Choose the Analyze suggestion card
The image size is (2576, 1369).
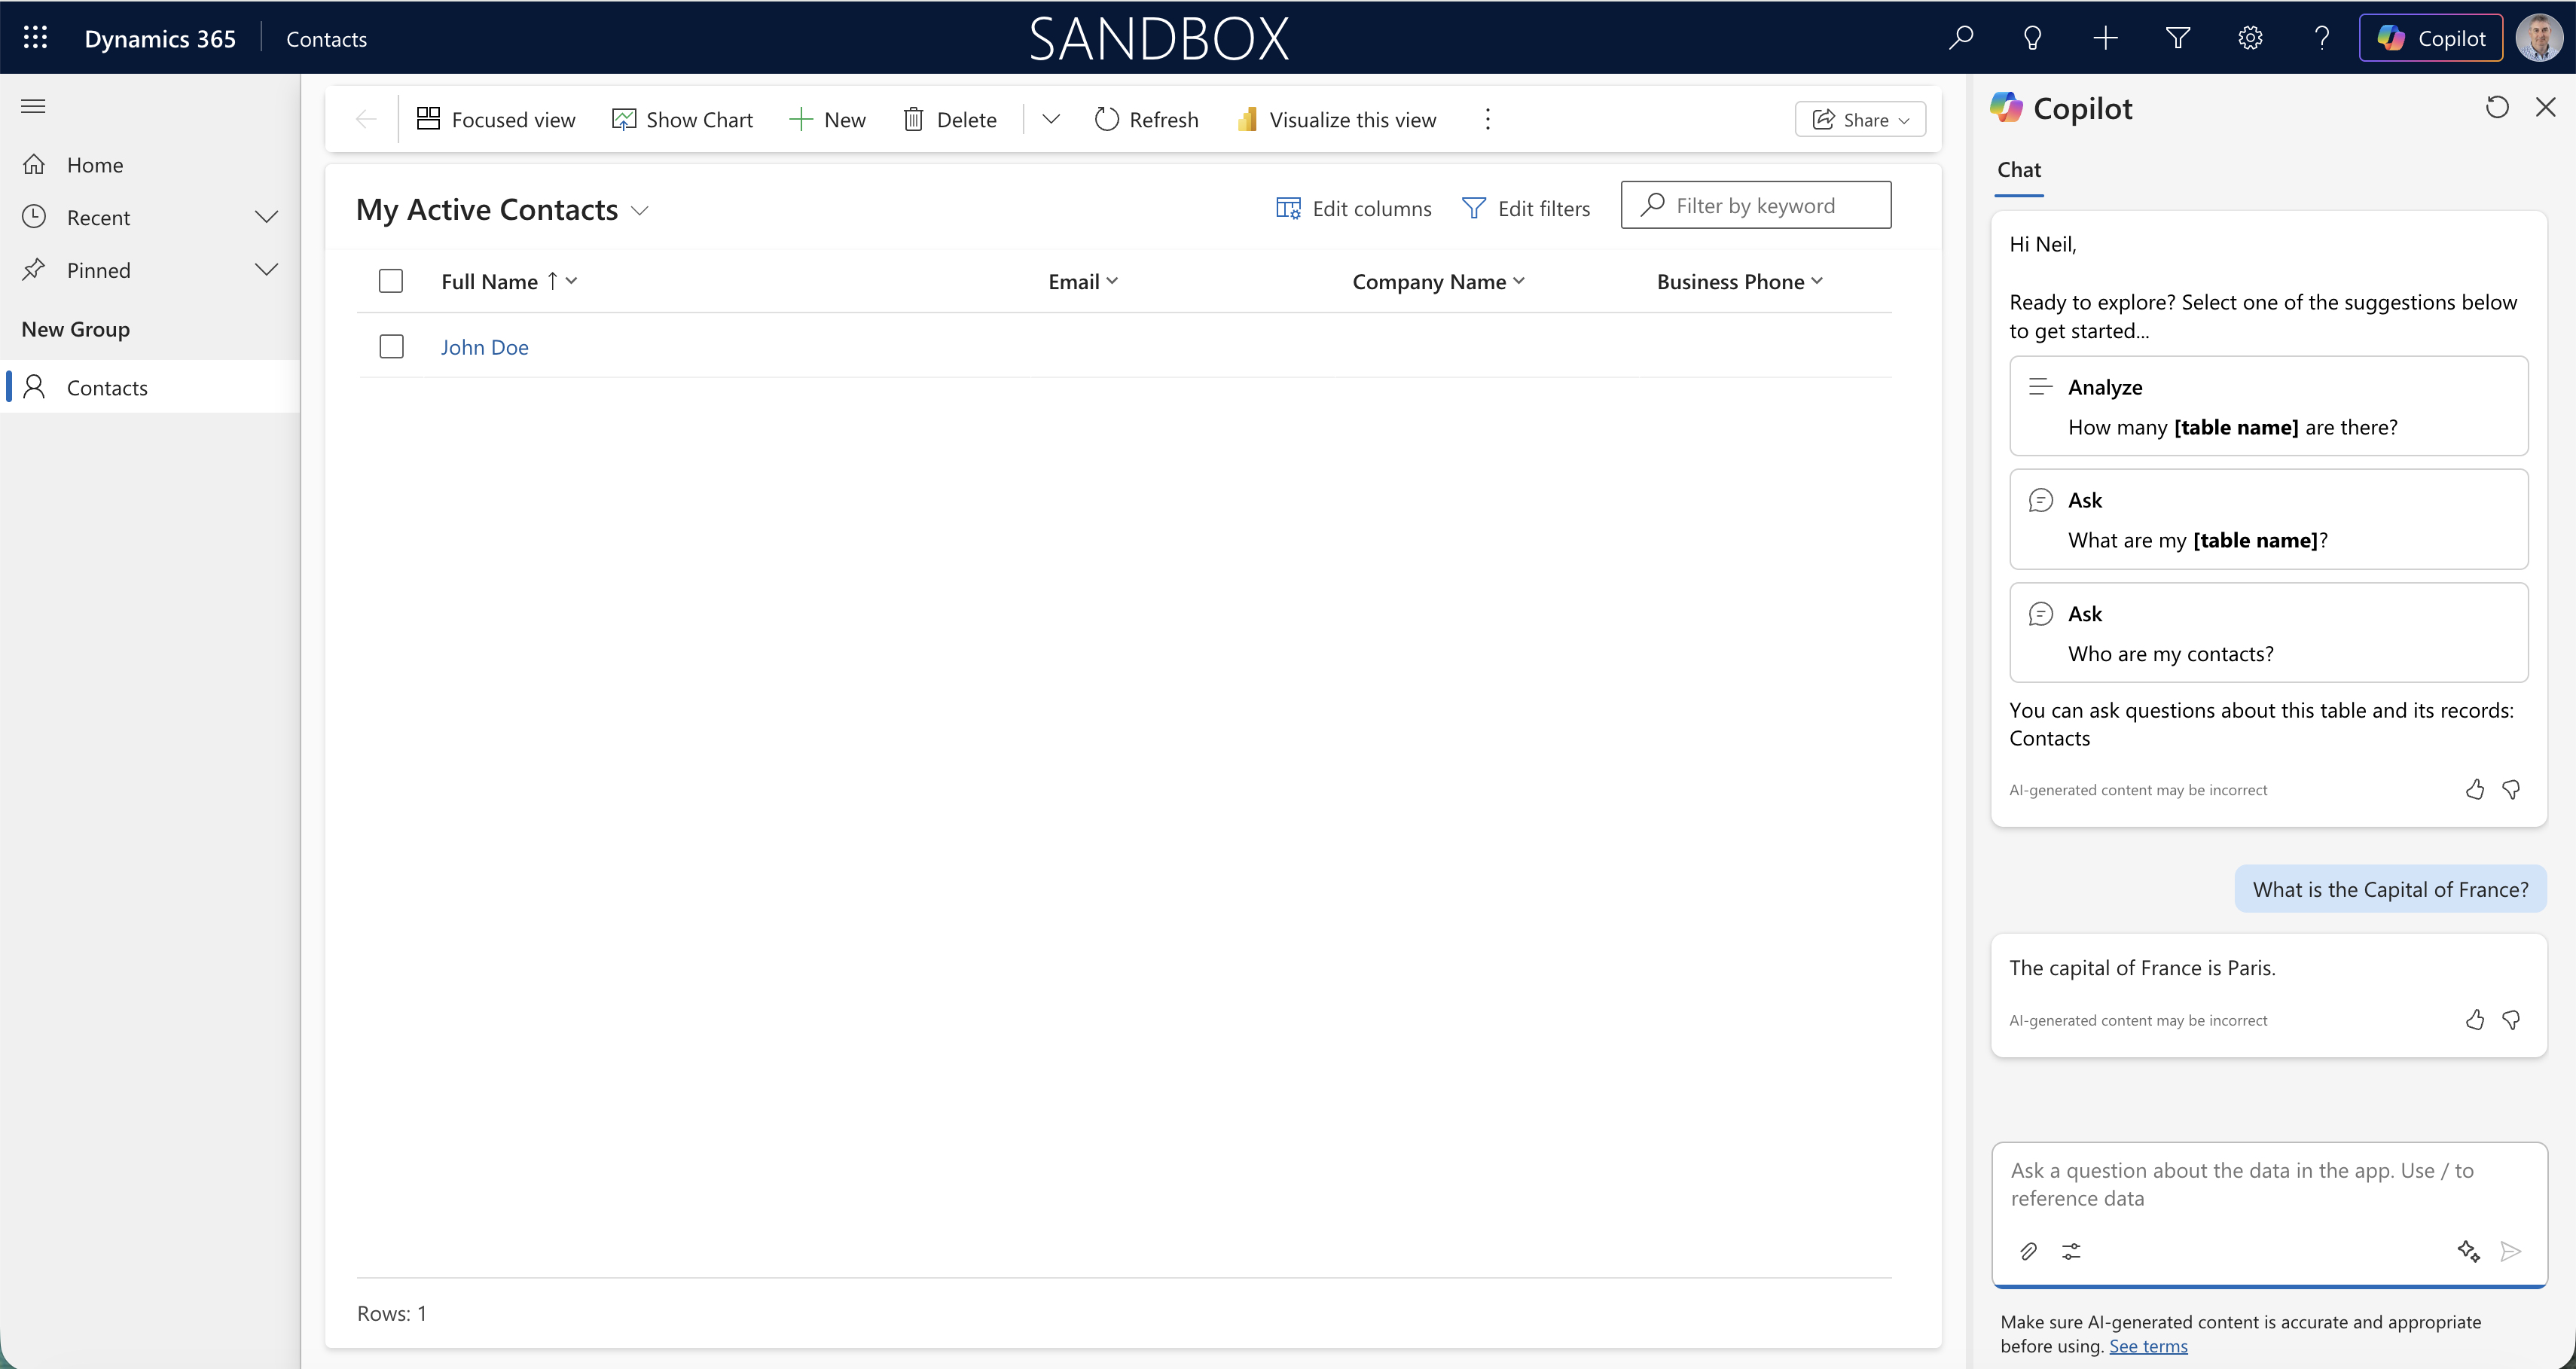(2269, 406)
